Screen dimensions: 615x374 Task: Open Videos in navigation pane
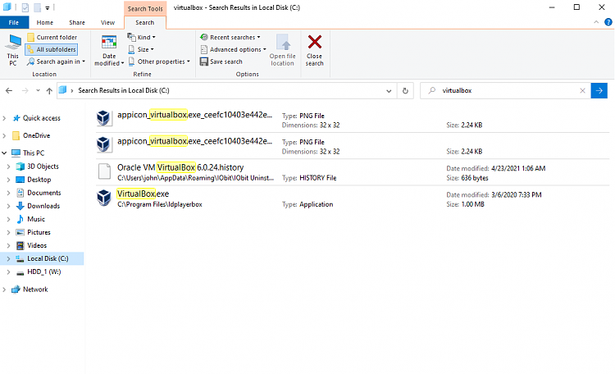37,246
